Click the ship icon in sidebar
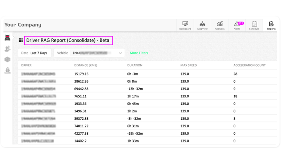281x164 pixels. (7, 71)
